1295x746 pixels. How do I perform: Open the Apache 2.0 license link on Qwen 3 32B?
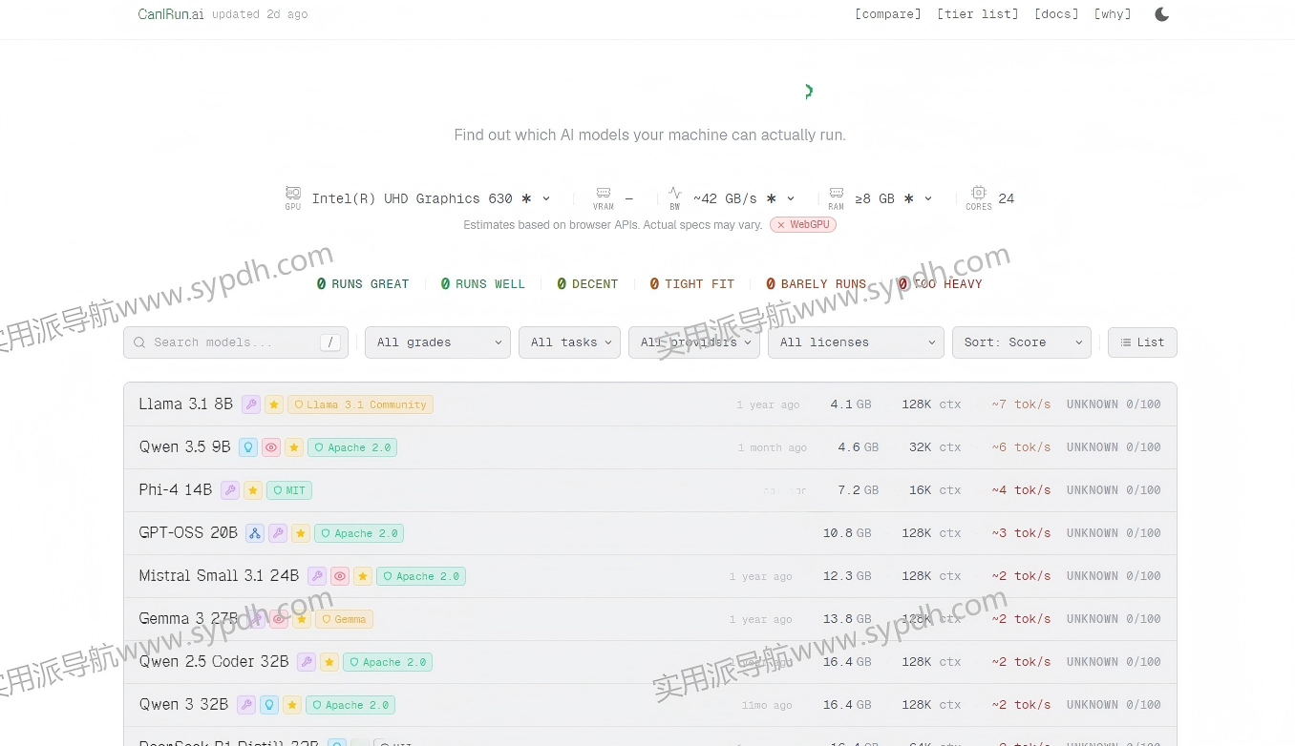tap(350, 705)
